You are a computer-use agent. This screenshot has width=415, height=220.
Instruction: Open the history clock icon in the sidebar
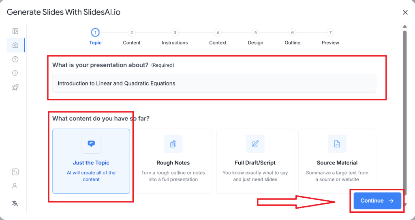(15, 73)
